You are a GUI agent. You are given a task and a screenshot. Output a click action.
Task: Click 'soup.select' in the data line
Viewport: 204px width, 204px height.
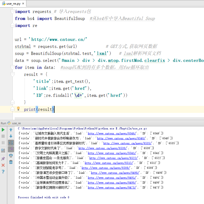coord(44,60)
